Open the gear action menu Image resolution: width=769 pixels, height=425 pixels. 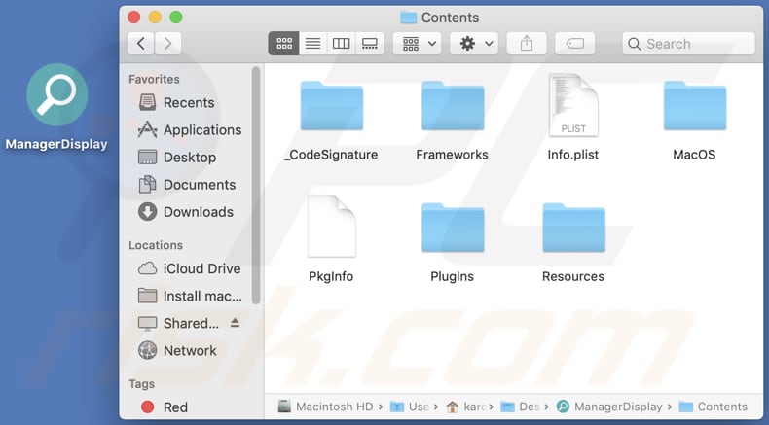pos(474,44)
